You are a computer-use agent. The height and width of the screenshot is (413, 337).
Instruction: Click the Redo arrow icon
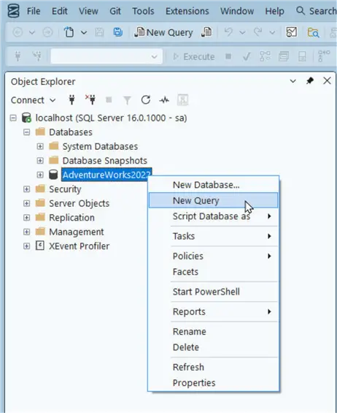pos(258,32)
